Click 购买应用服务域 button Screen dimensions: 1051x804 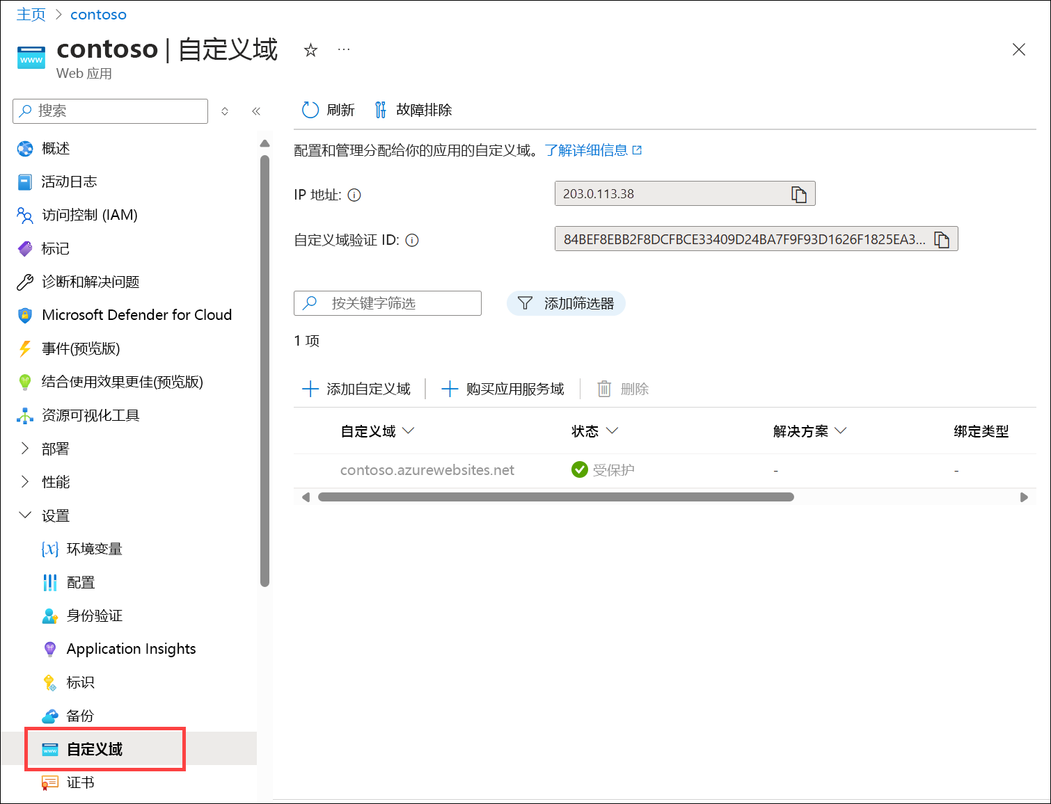(503, 389)
